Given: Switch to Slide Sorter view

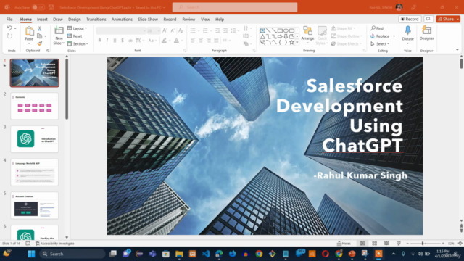Looking at the screenshot, I should [374, 244].
